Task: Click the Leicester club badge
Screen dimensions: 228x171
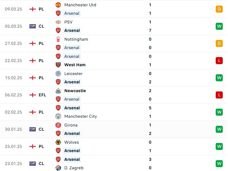Action: pyautogui.click(x=58, y=74)
